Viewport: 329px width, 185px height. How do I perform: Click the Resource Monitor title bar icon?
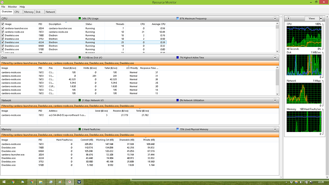2,2
